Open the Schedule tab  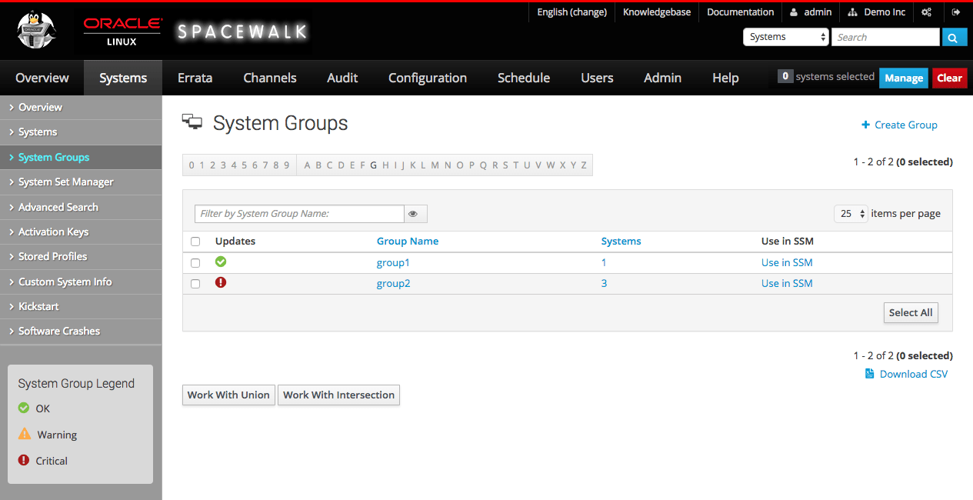(524, 78)
